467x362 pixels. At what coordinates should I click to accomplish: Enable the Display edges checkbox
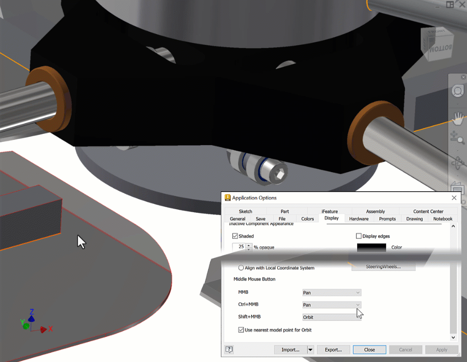click(x=359, y=236)
